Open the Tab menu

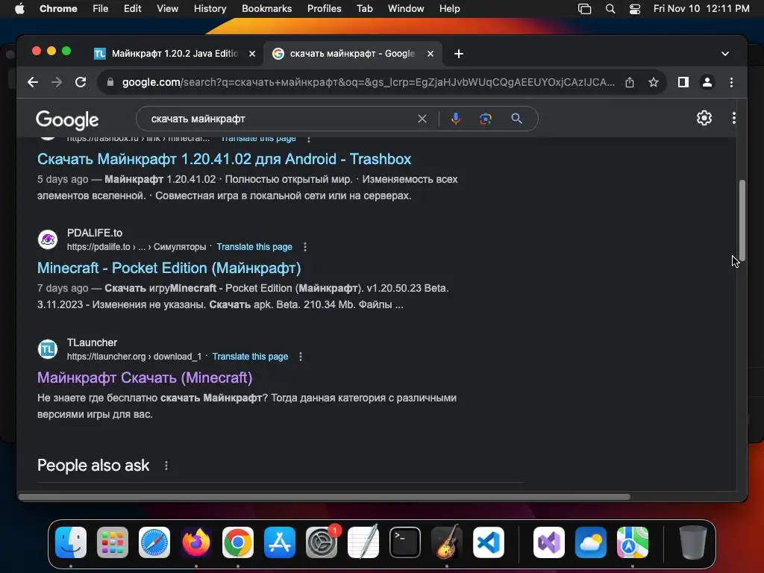coord(364,9)
